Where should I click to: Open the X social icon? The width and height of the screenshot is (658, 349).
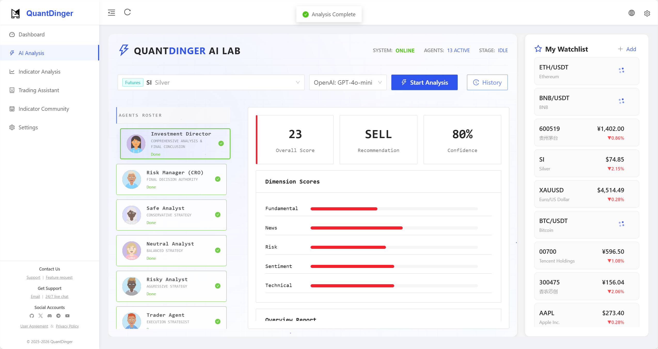(x=41, y=316)
